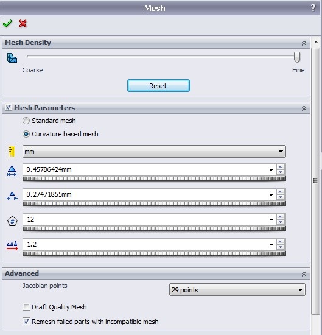The width and height of the screenshot is (322, 335).
Task: Click the element growth ratio icon
Action: pyautogui.click(x=12, y=245)
